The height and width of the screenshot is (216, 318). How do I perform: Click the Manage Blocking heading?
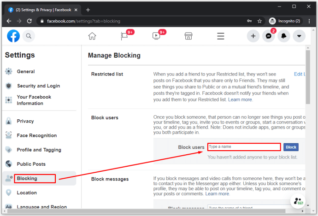[x=114, y=55]
